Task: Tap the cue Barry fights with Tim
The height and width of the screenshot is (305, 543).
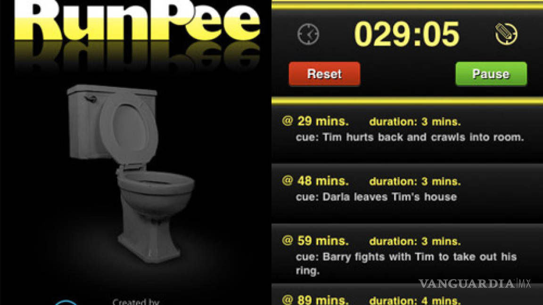Action: [406, 263]
